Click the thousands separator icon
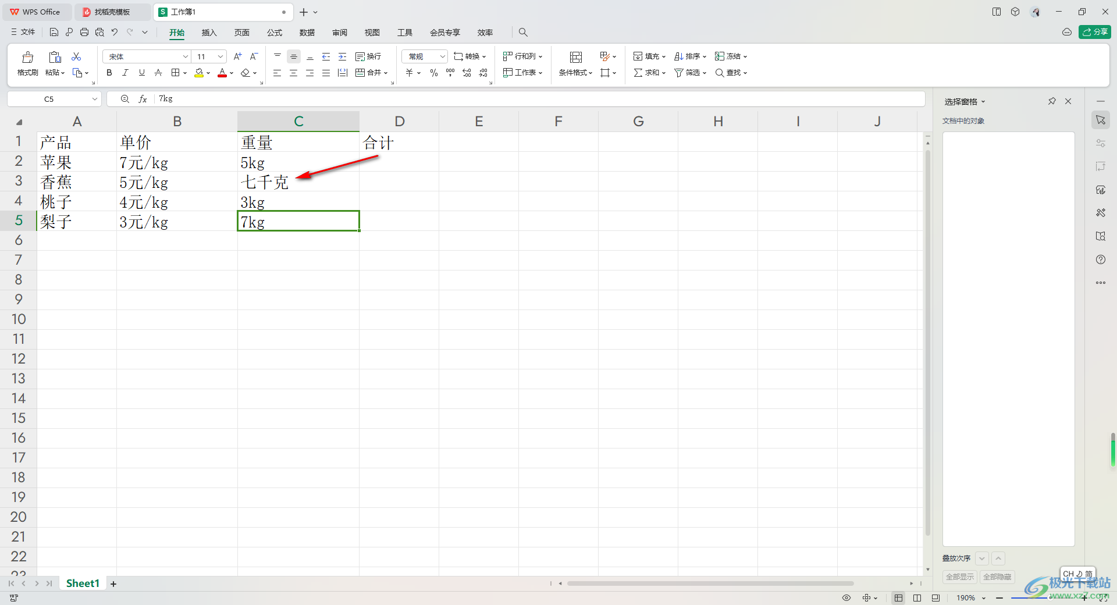 450,73
